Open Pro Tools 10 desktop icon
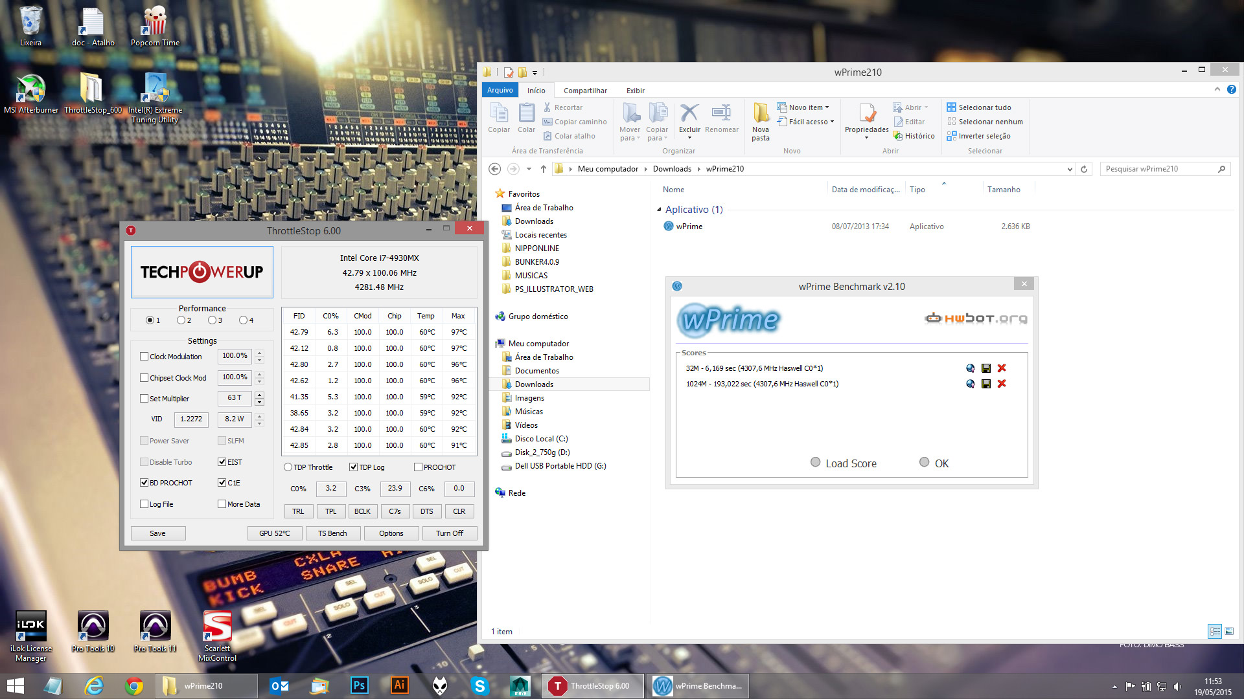Image resolution: width=1244 pixels, height=699 pixels. (x=93, y=631)
